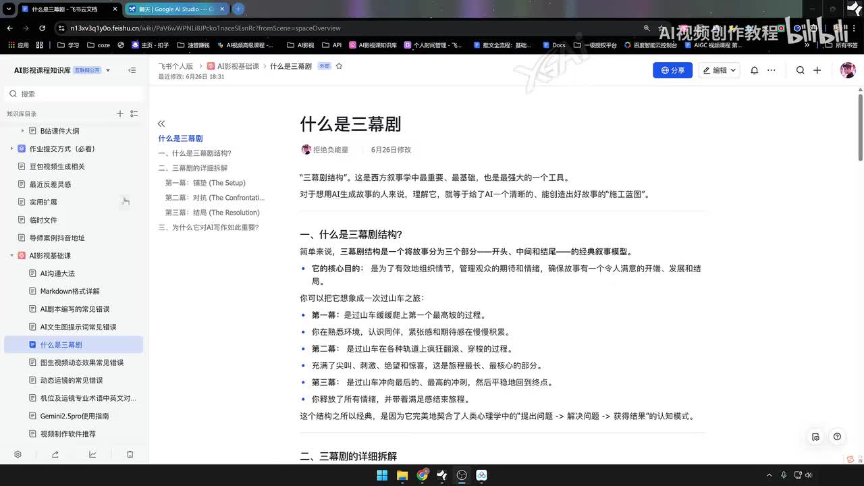This screenshot has height=486, width=864.
Task: Click the blue 分享 share button
Action: click(x=672, y=70)
